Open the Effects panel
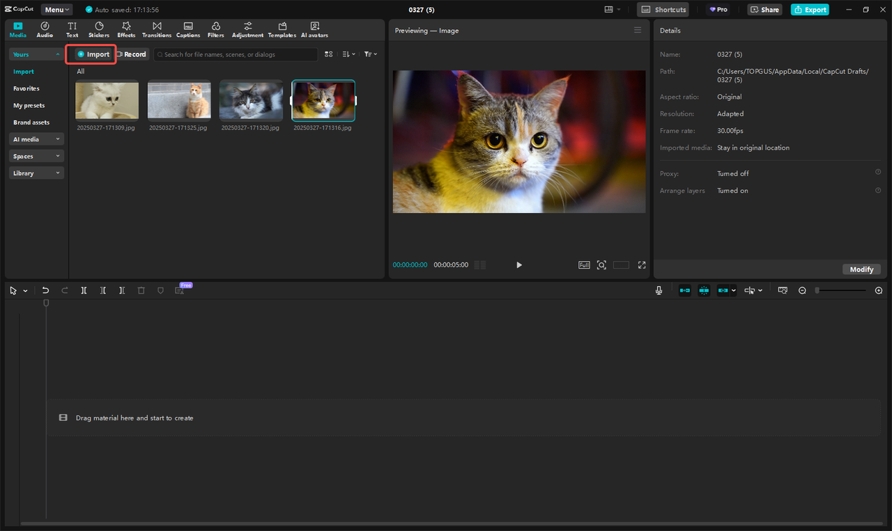 125,29
